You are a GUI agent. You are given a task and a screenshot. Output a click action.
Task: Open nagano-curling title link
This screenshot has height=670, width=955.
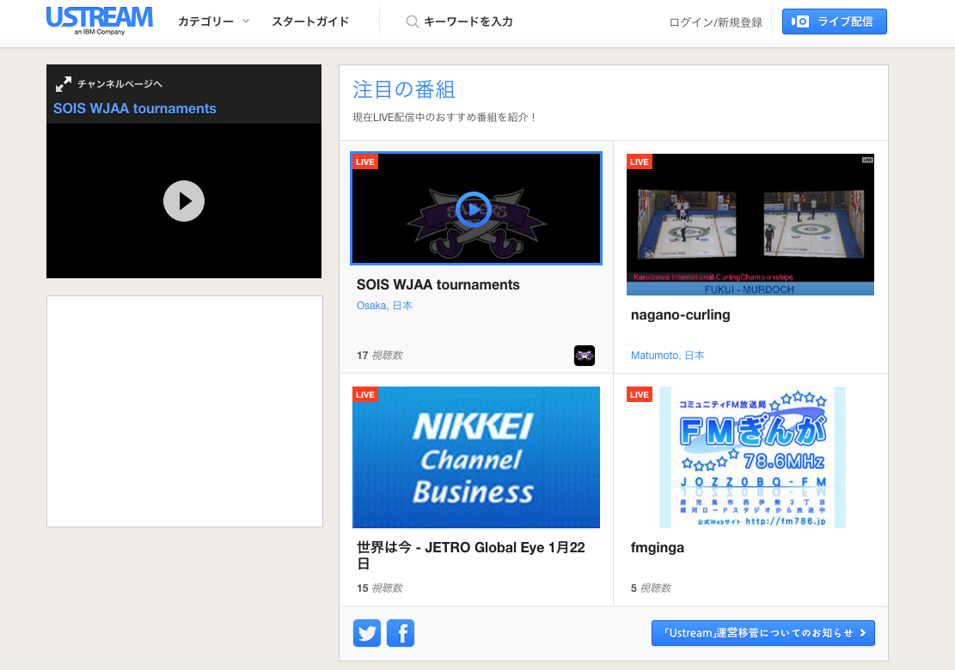click(680, 315)
